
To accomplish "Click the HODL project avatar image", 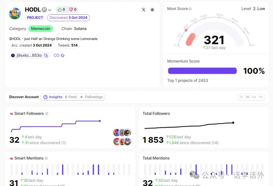I will 15,13.
